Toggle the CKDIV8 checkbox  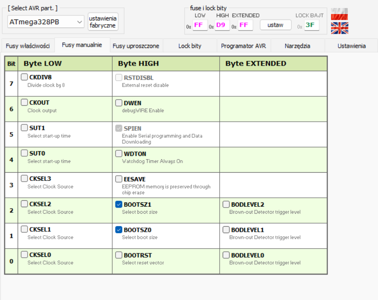click(24, 77)
